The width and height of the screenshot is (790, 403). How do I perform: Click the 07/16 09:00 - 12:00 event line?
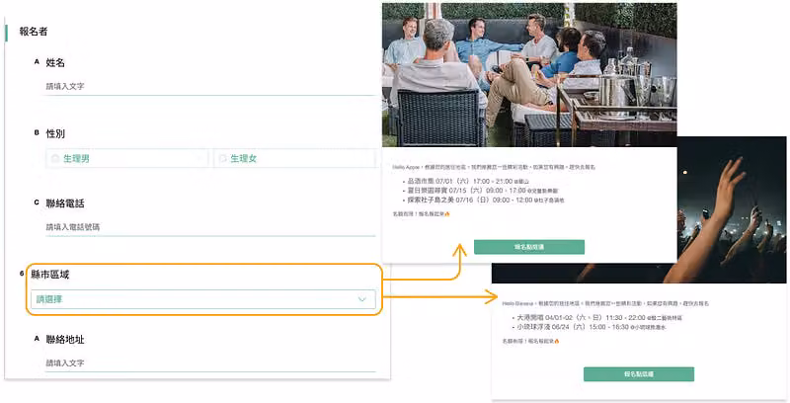[x=486, y=200]
